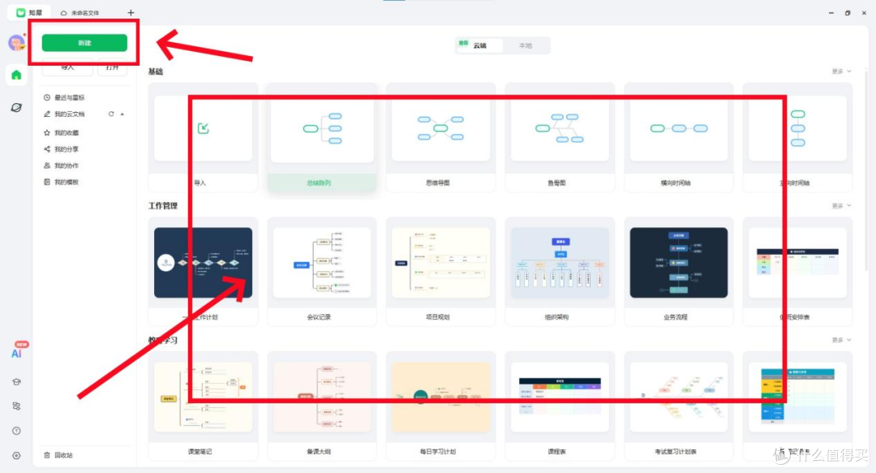Open the user avatar profile
This screenshot has width=876, height=473.
pos(16,42)
